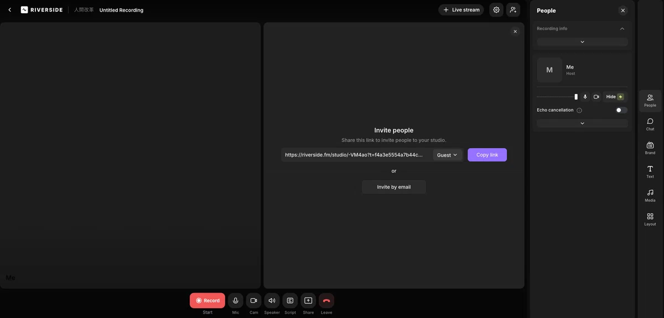This screenshot has height=318, width=664.
Task: Click the Untitled Recording title
Action: point(121,10)
